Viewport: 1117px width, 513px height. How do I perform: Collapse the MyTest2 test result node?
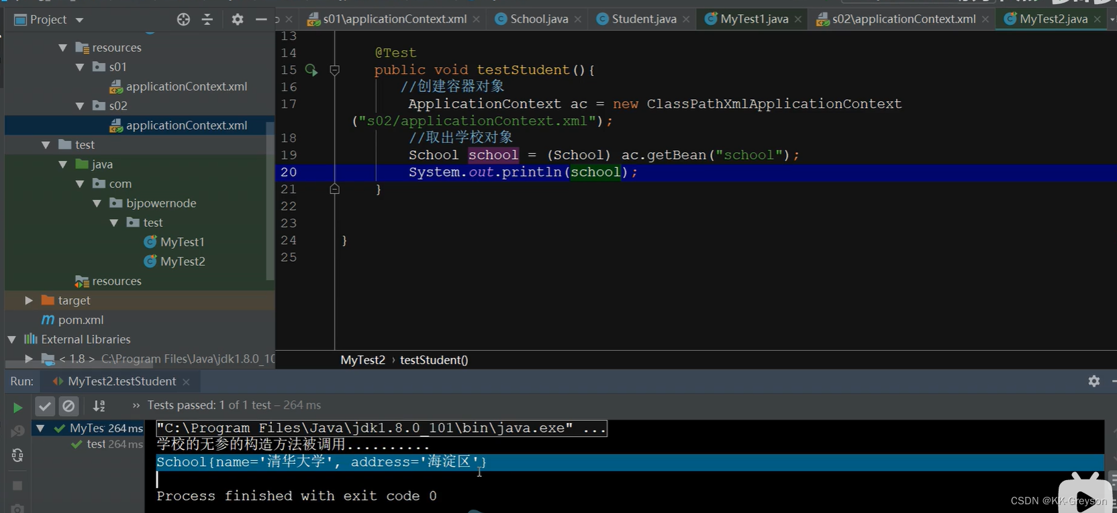pos(40,428)
